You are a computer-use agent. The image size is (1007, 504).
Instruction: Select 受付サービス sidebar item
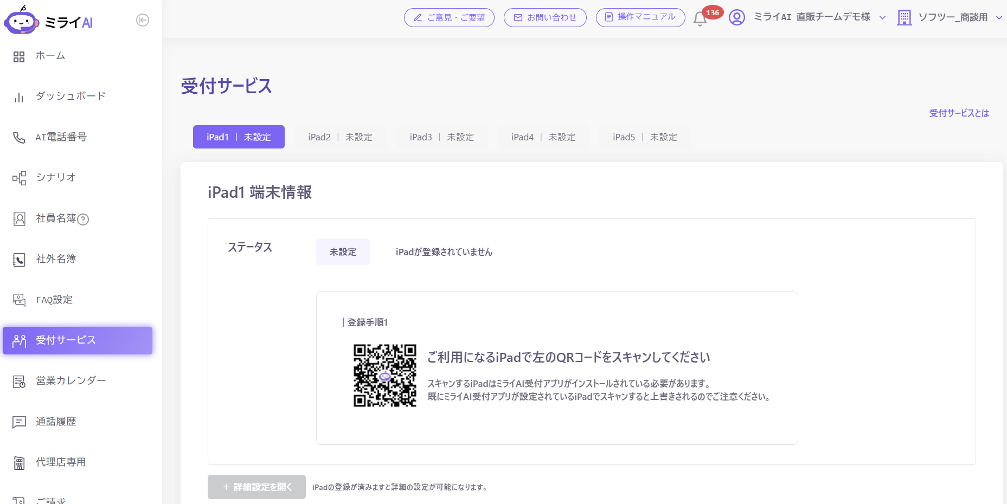click(78, 340)
